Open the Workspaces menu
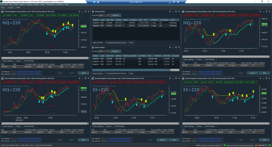The image size is (272, 147). coord(51,4)
